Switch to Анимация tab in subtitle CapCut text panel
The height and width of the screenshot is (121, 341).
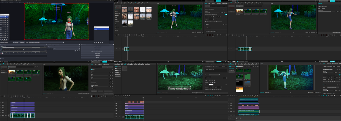[210, 64]
